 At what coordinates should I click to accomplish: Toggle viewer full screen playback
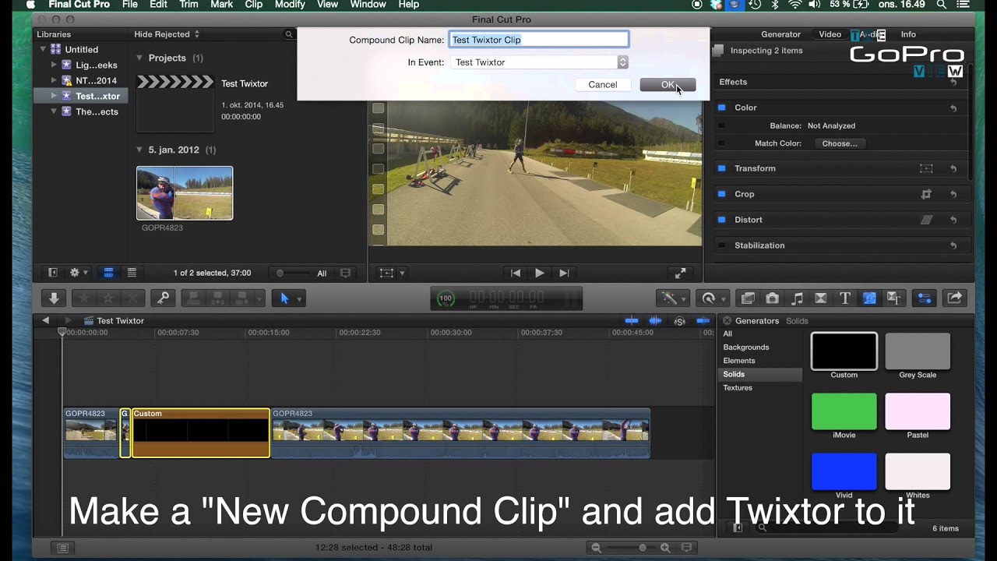click(x=680, y=273)
